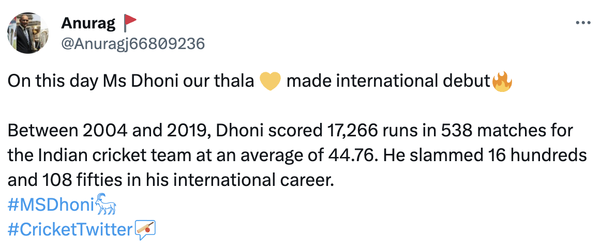Click the cricket bat speech-bubble emoji
This screenshot has height=251, width=600.
tap(145, 229)
